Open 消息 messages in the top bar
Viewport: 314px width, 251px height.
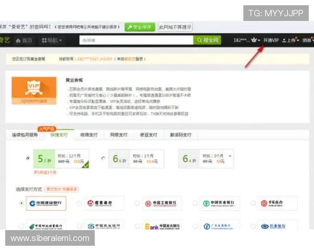pos(307,40)
